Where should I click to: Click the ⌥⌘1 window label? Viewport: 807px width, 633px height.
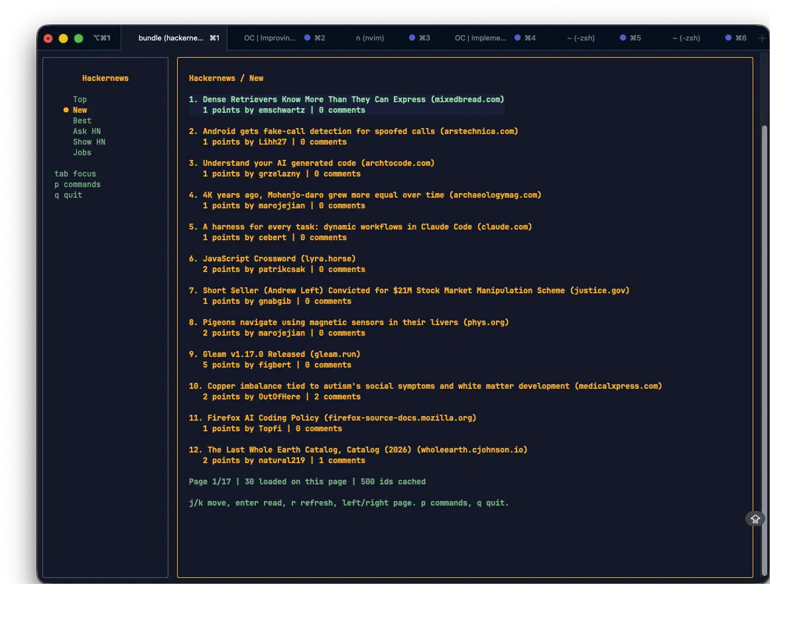[x=102, y=38]
